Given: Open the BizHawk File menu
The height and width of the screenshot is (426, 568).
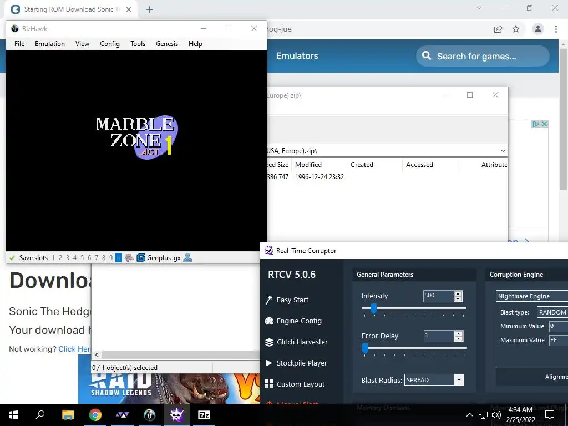Looking at the screenshot, I should click(x=19, y=43).
